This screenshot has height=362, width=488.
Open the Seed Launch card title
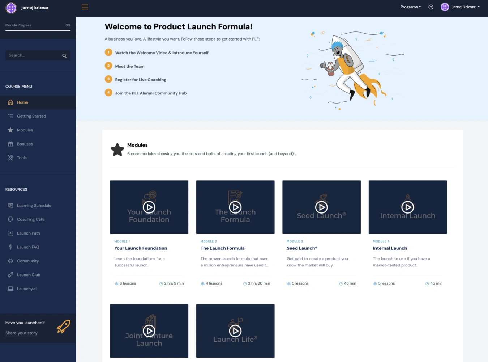click(302, 248)
